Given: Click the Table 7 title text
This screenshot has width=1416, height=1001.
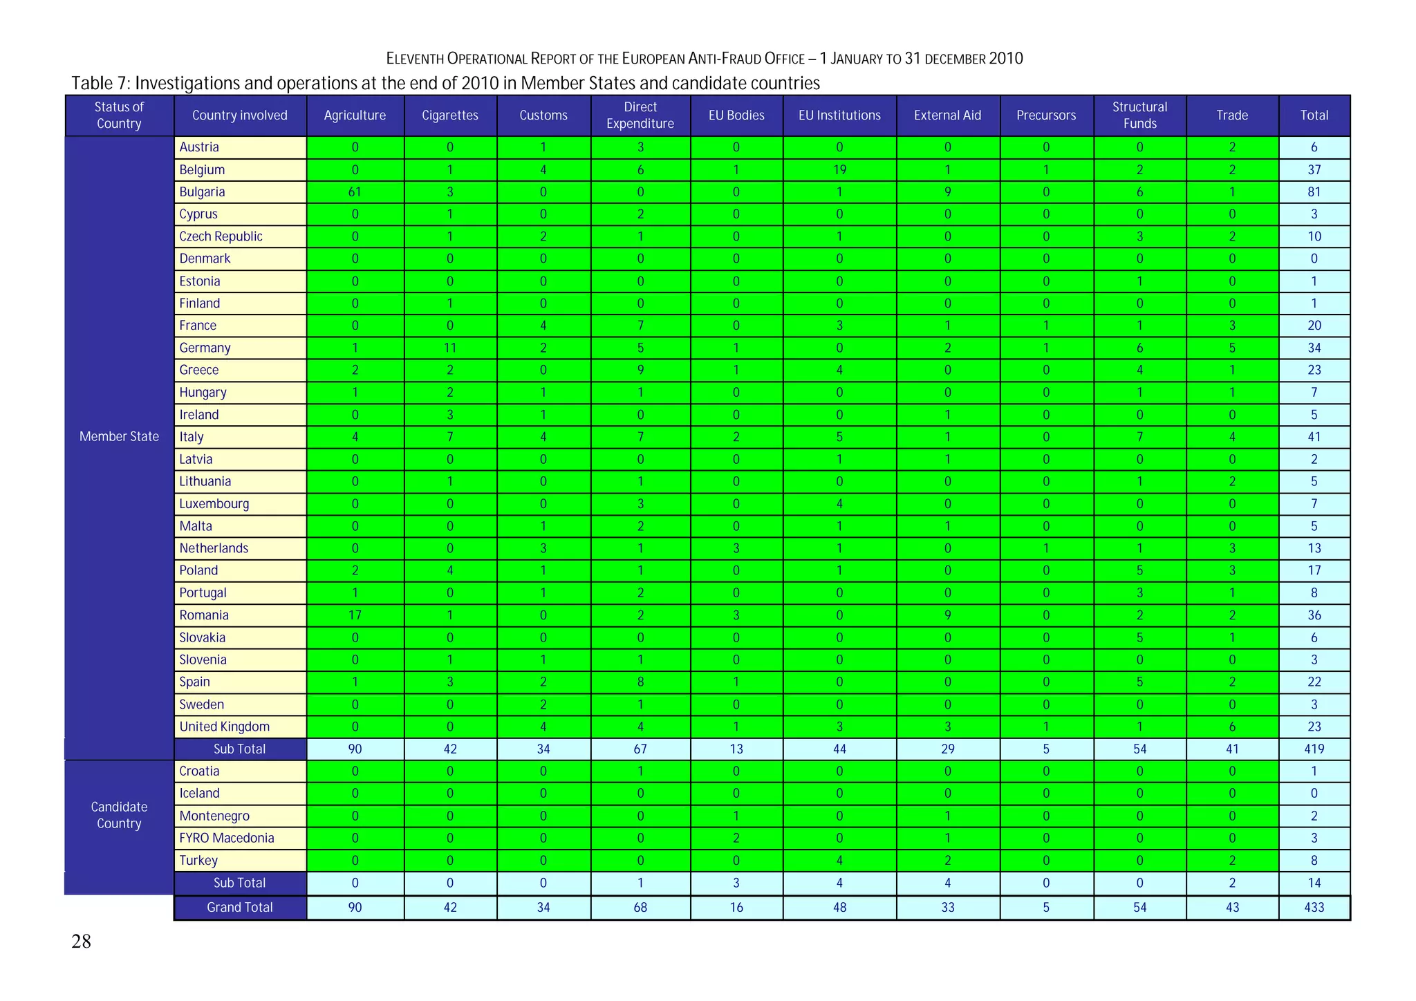Looking at the screenshot, I should [445, 84].
